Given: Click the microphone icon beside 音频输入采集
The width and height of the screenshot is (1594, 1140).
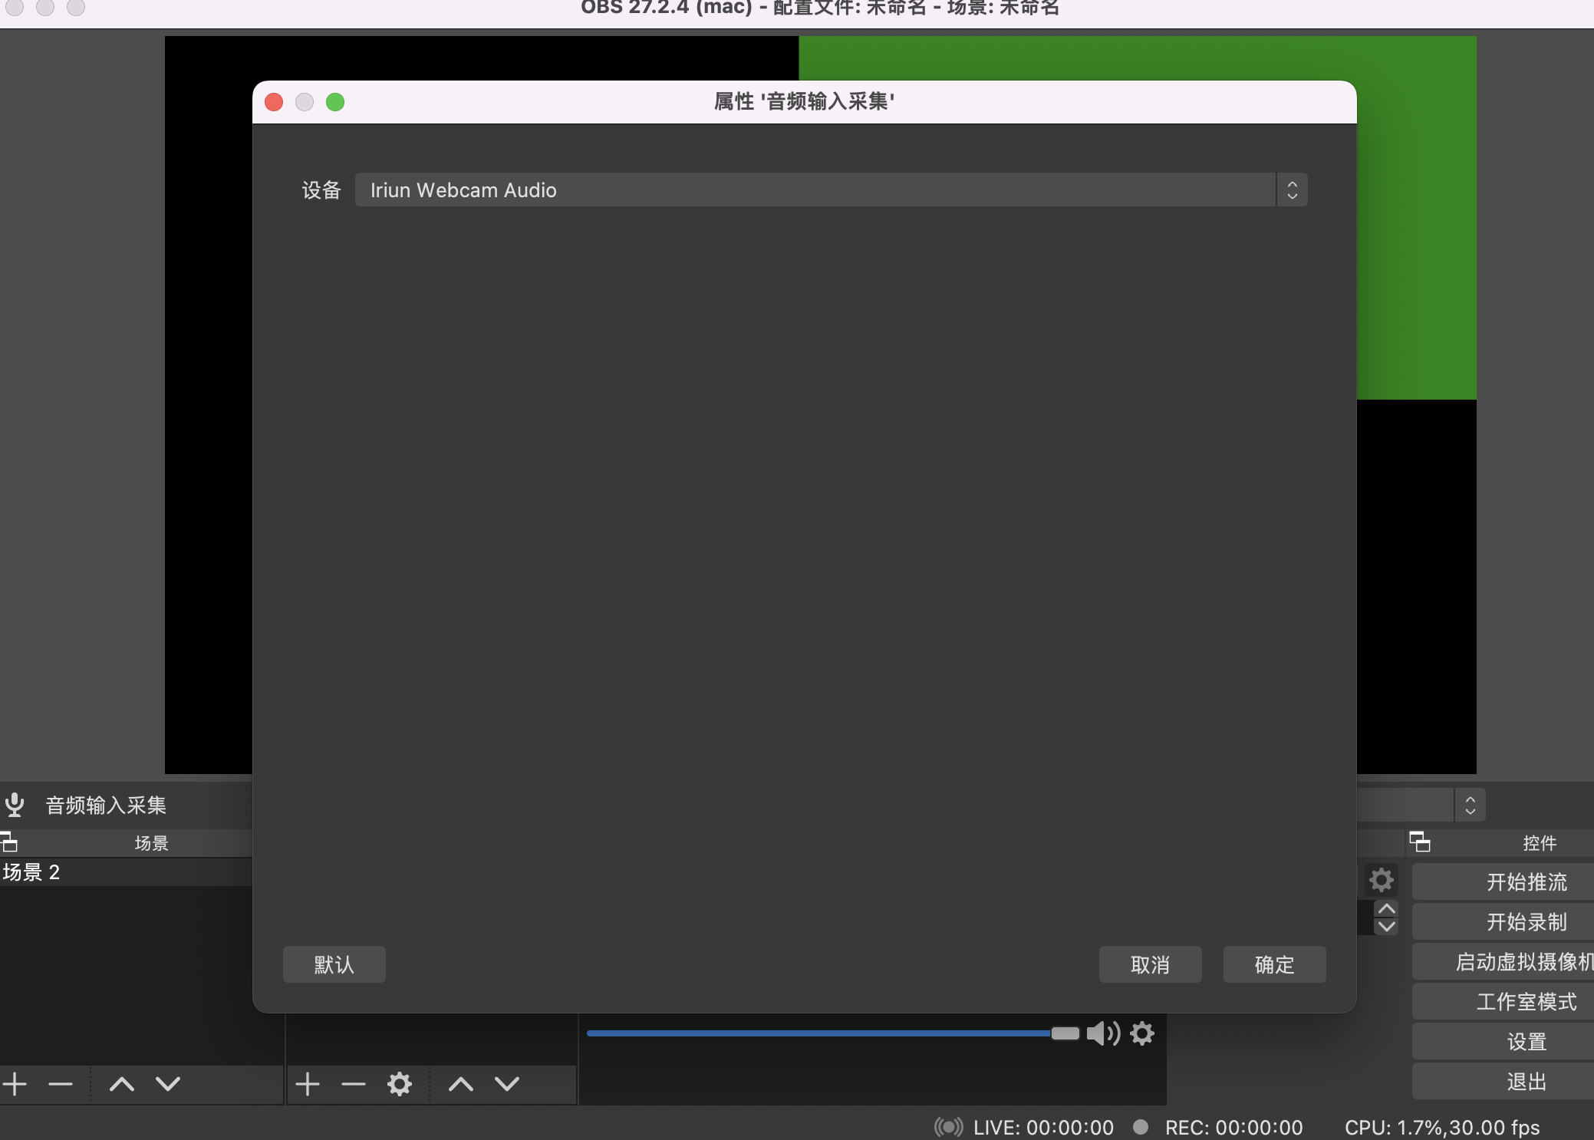Looking at the screenshot, I should (x=15, y=805).
